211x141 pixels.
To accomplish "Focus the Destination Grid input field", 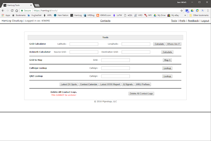I will point(136,52).
